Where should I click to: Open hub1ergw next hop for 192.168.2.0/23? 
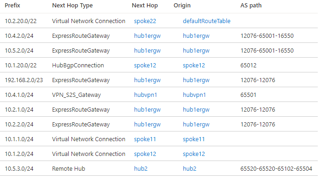pyautogui.click(x=147, y=80)
